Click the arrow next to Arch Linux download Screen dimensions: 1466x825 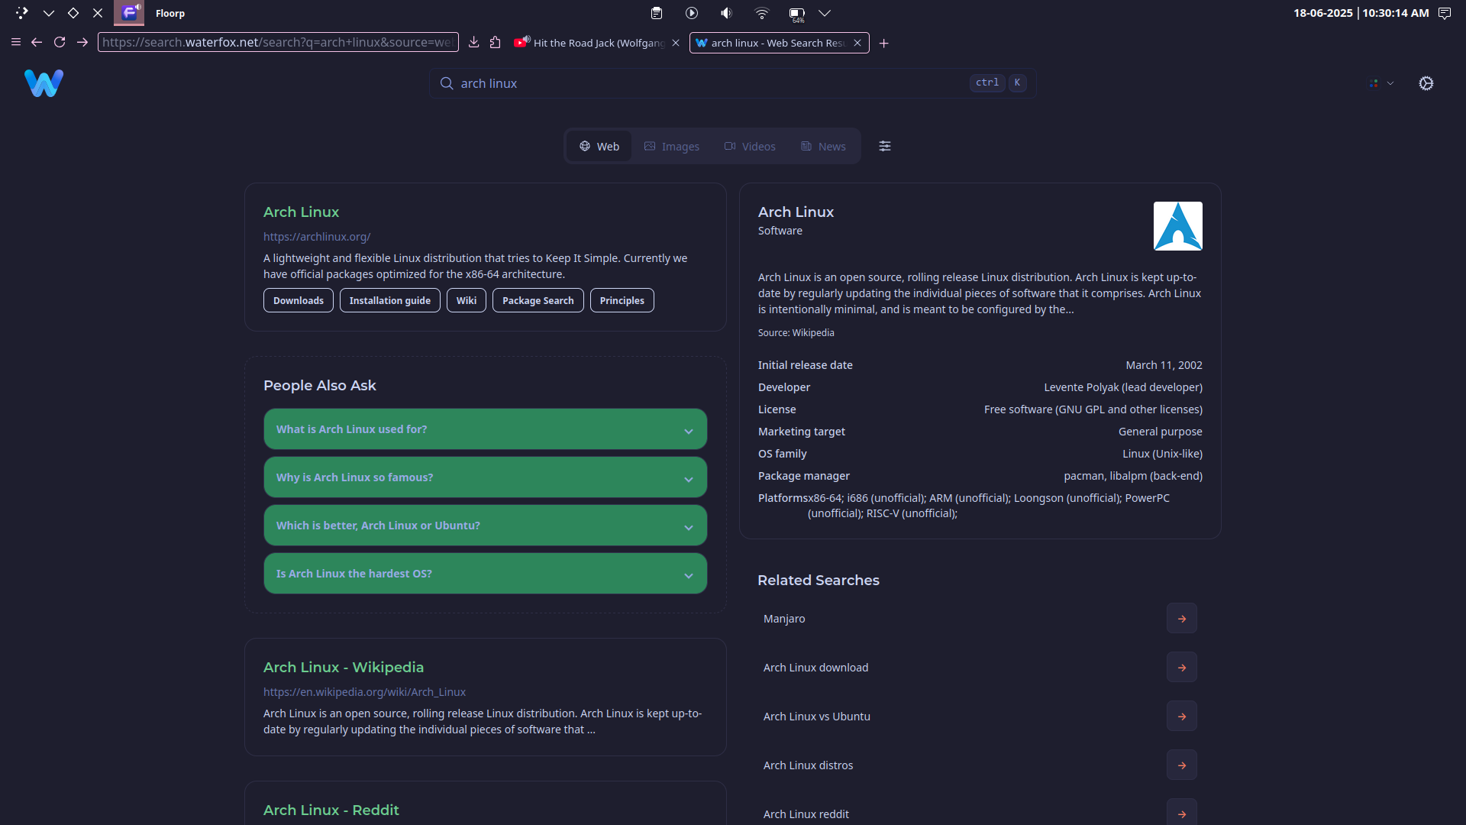1181,668
